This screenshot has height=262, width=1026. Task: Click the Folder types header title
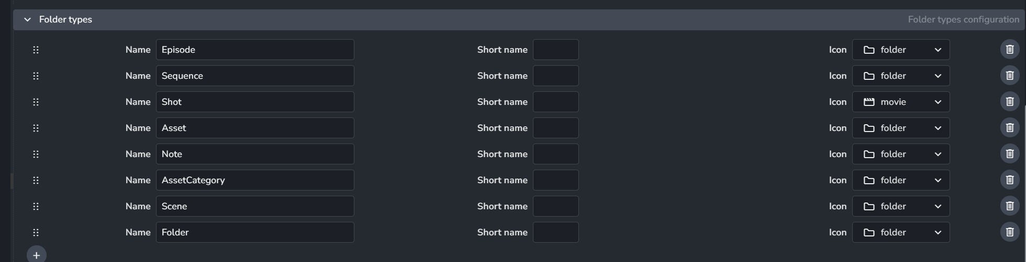pyautogui.click(x=65, y=20)
